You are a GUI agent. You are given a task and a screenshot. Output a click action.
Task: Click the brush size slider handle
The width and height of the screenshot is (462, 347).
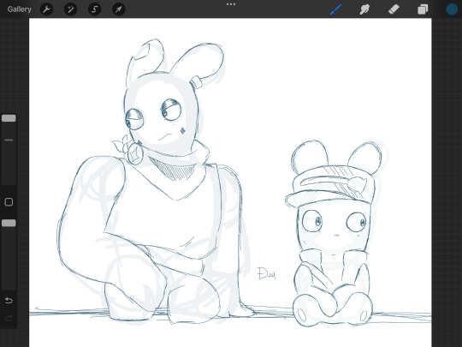[9, 118]
